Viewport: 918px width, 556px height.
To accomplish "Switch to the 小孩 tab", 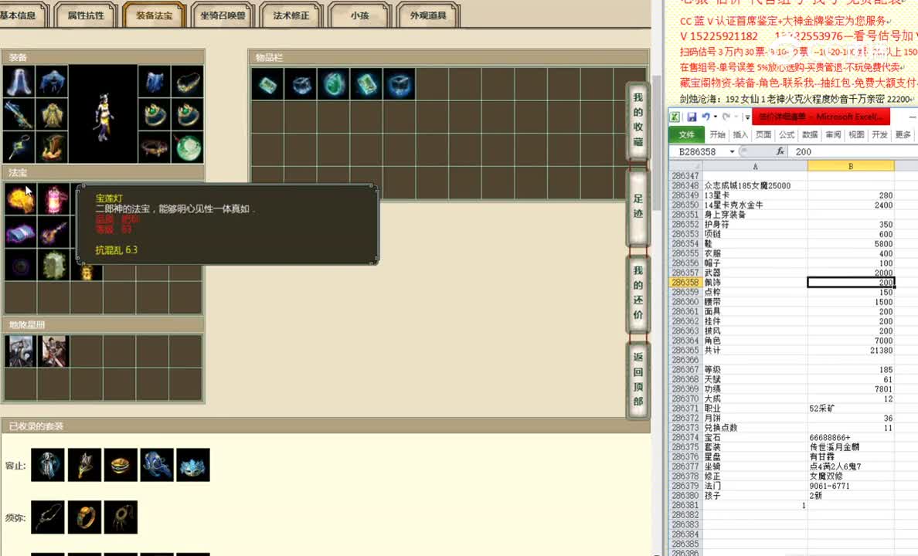I will click(x=359, y=15).
